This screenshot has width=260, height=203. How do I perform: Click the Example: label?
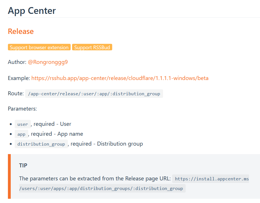19,78
